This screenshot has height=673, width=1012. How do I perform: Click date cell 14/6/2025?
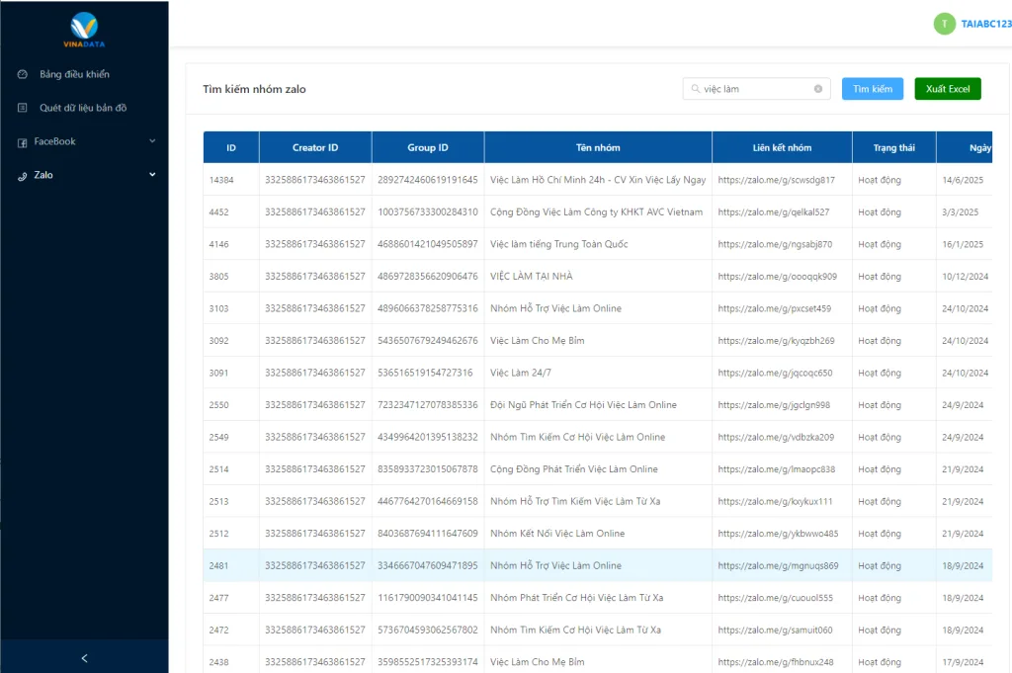(x=963, y=180)
